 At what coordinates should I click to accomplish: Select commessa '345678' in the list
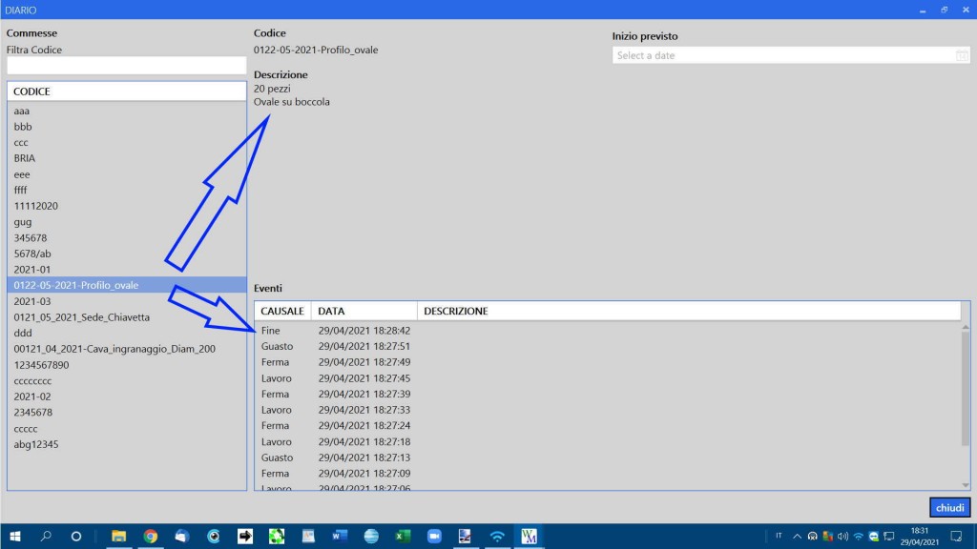127,237
